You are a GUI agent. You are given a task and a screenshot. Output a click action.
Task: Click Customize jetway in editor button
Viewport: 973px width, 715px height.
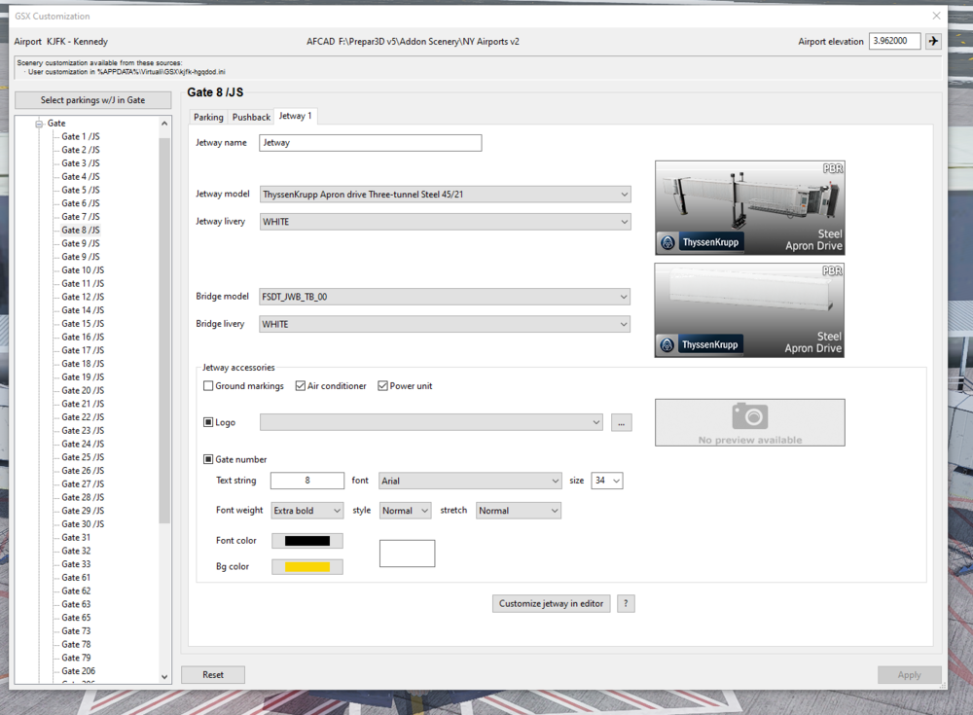pos(552,603)
